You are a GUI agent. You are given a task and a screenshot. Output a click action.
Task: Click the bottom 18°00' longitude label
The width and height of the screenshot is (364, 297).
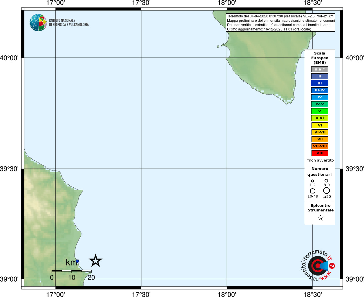click(x=227, y=294)
